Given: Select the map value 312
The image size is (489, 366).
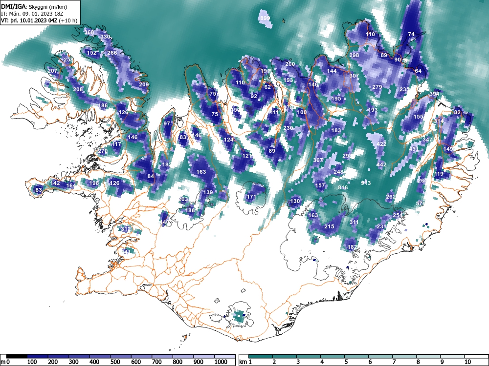Looking at the screenshot, I should 126,229.
